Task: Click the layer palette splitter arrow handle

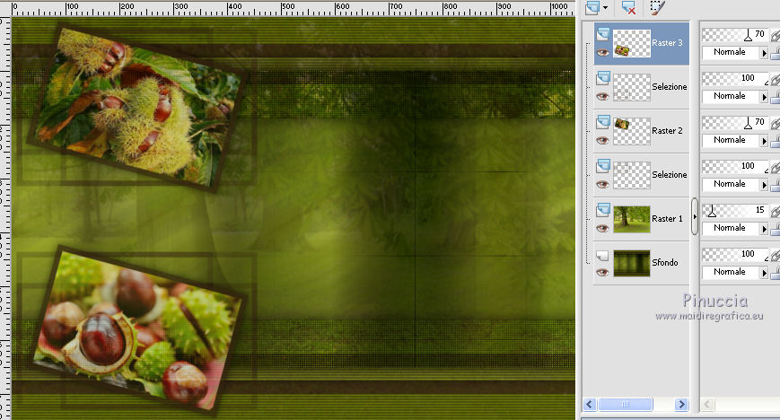Action: tap(695, 216)
